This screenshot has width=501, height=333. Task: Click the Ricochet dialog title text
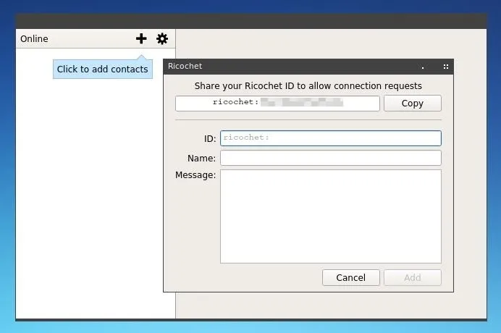coord(185,66)
